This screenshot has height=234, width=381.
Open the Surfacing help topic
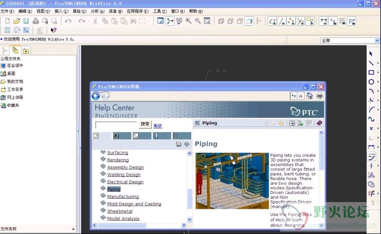pos(118,153)
